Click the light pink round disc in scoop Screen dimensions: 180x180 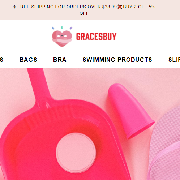pos(76,153)
